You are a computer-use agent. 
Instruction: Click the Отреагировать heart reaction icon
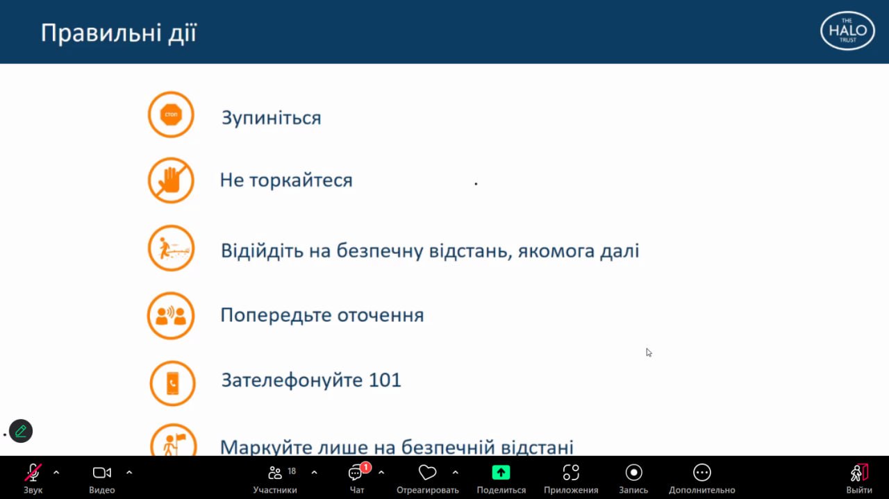(x=427, y=473)
